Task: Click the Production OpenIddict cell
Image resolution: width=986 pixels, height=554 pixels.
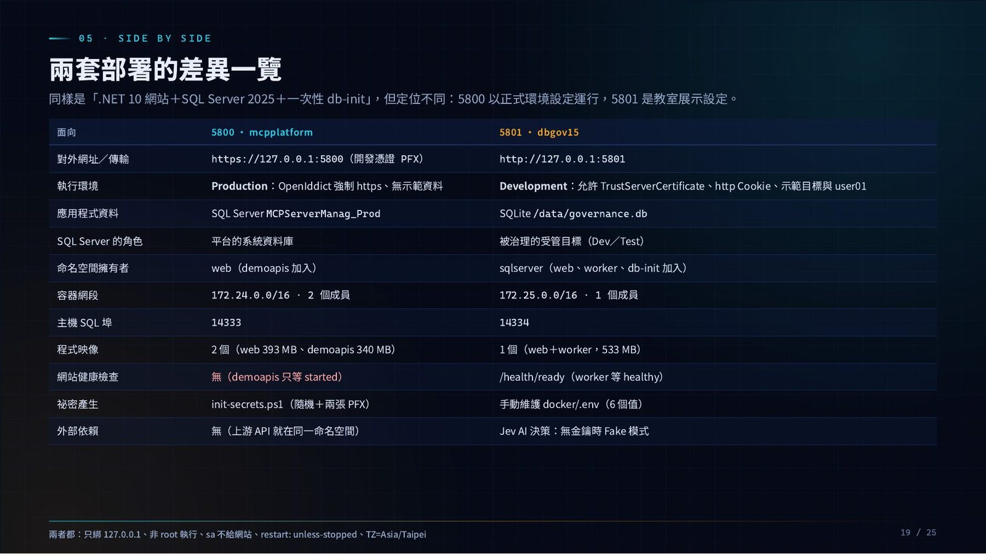Action: [x=327, y=186]
